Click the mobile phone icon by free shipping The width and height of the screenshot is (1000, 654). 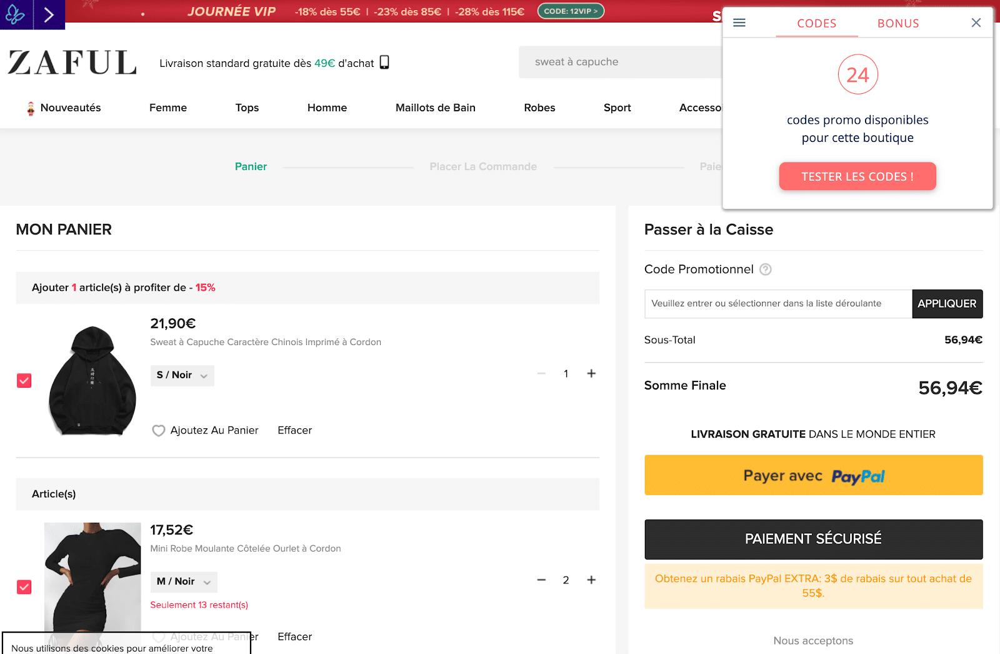pos(384,62)
